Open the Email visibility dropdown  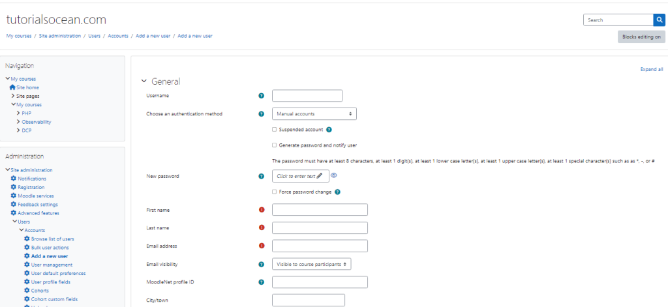coord(311,264)
